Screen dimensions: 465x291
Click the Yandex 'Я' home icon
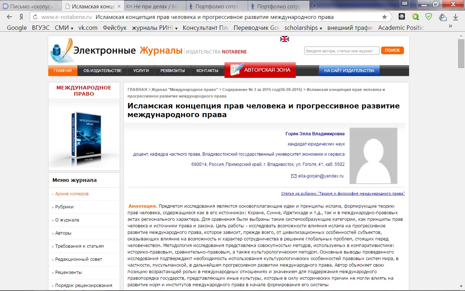click(x=21, y=17)
